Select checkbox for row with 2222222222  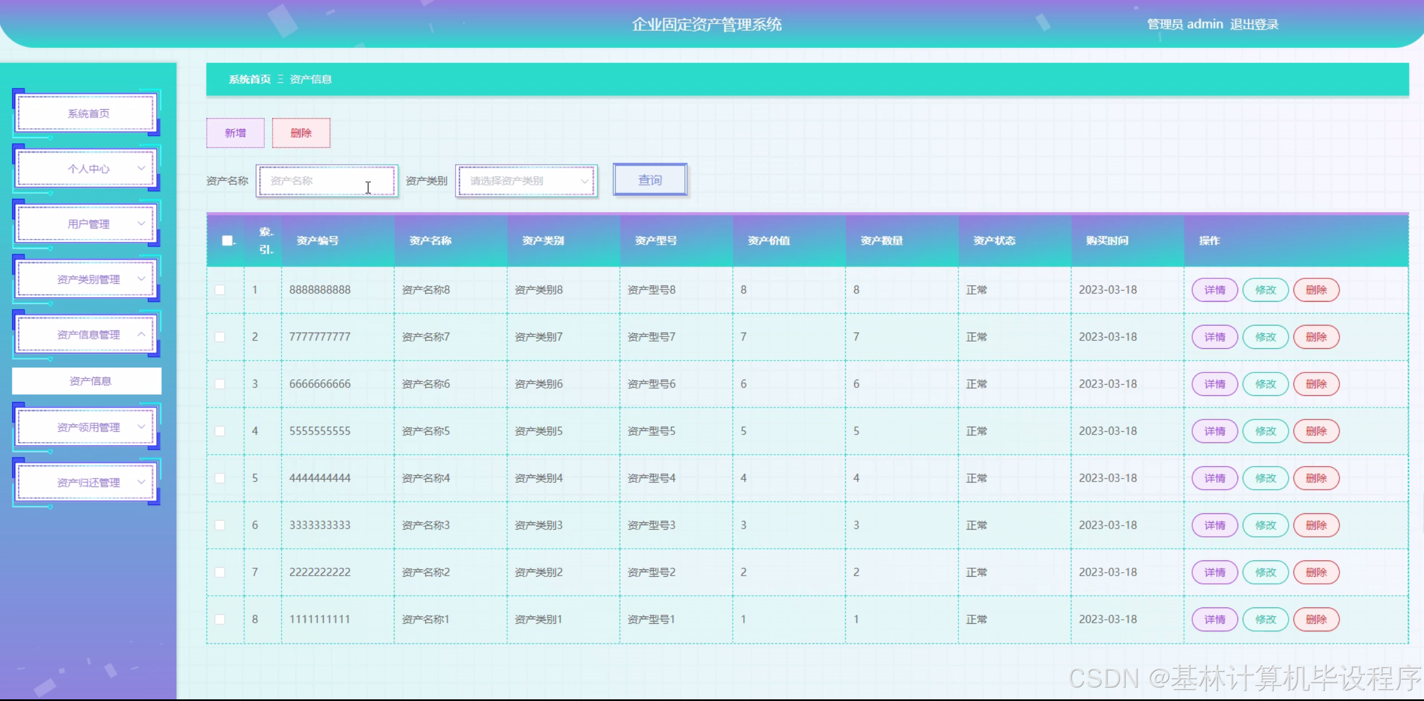pos(220,572)
